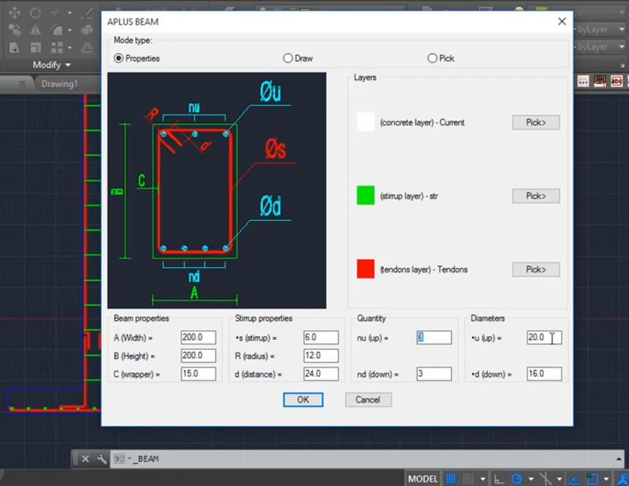Click the beam section preview image
The width and height of the screenshot is (629, 486).
click(x=216, y=191)
